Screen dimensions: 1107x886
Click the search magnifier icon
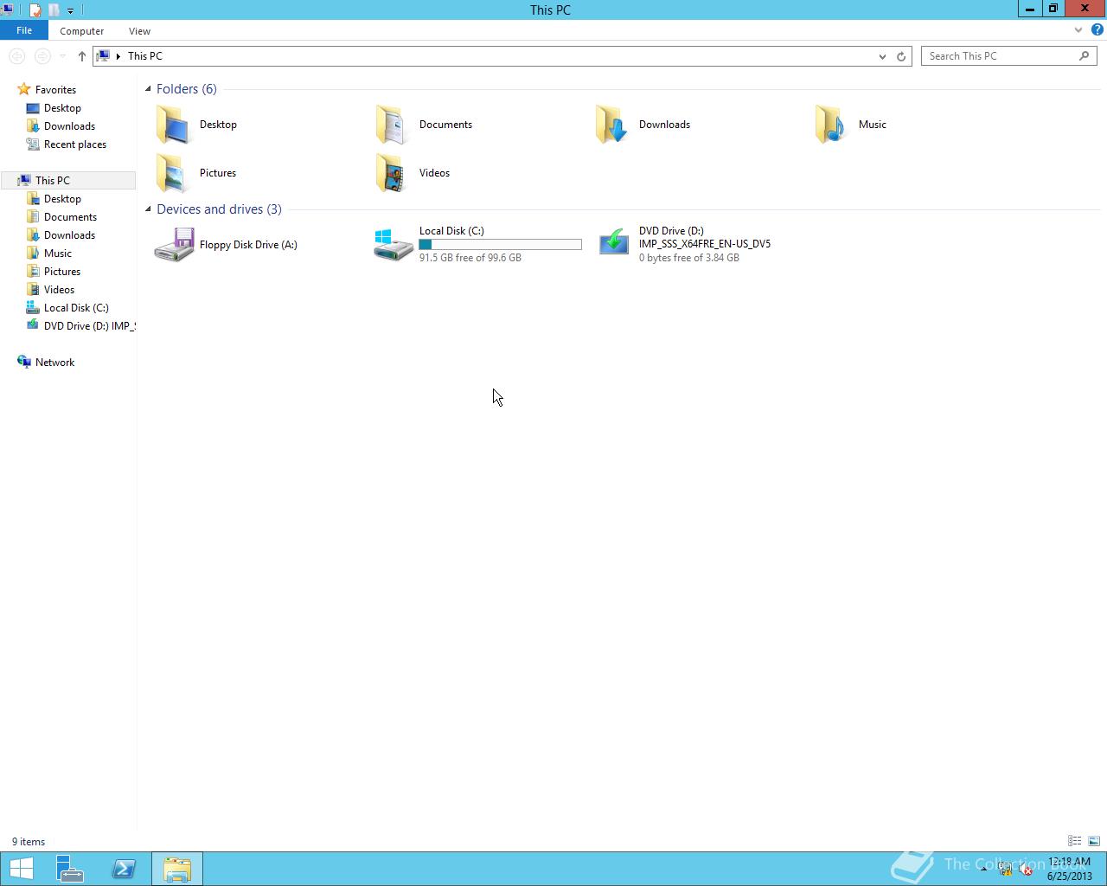(1084, 56)
